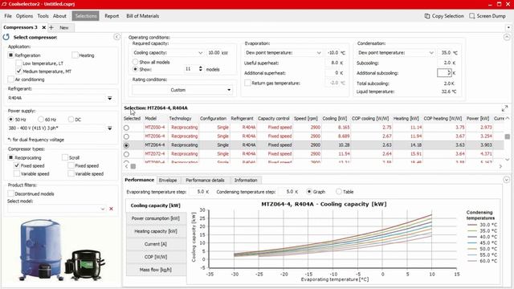Click the evaporation temperature -10.0 field
514x289 pixels.
[x=332, y=53]
